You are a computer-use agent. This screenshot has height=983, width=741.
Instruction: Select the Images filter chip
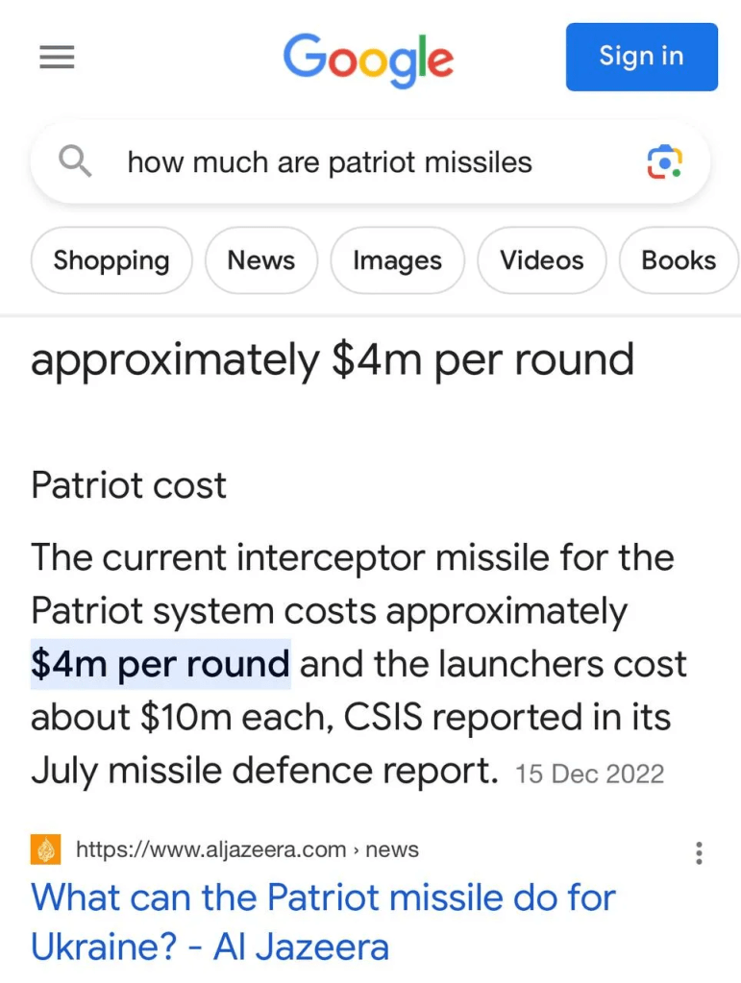(397, 260)
